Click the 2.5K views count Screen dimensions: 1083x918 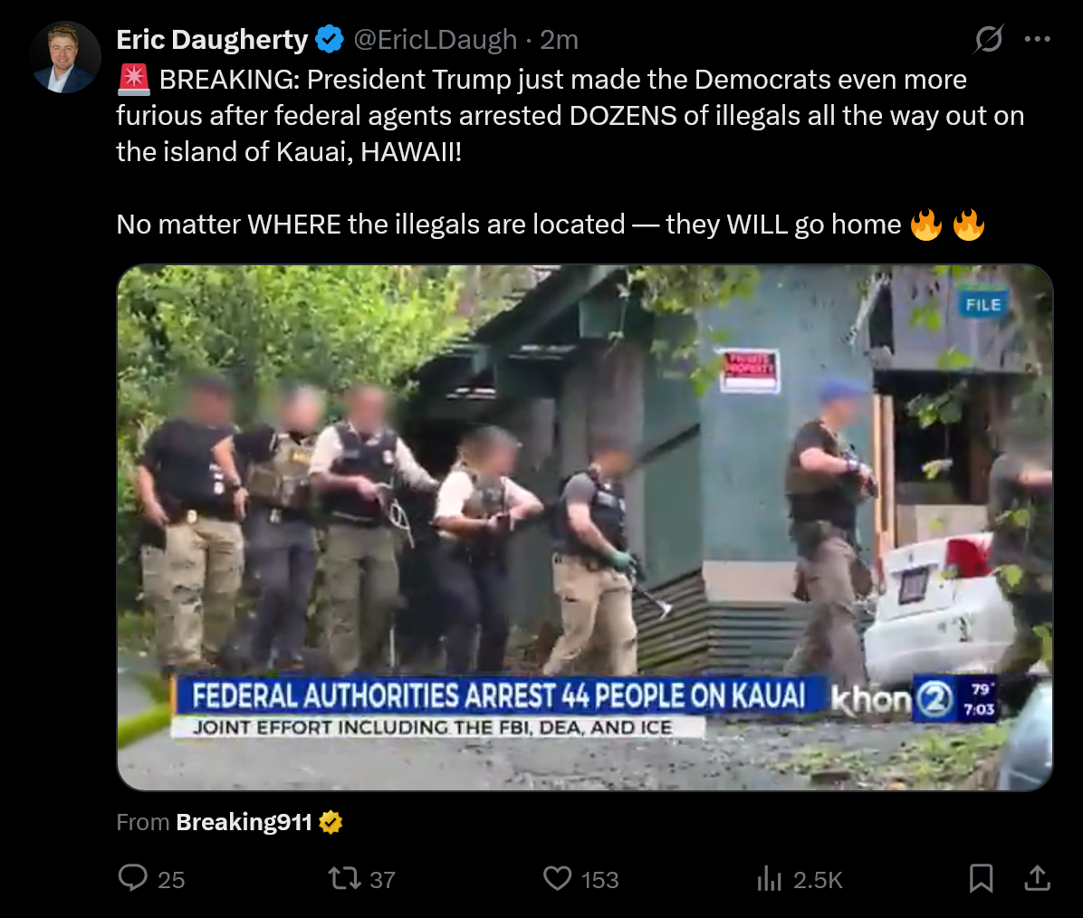[818, 879]
